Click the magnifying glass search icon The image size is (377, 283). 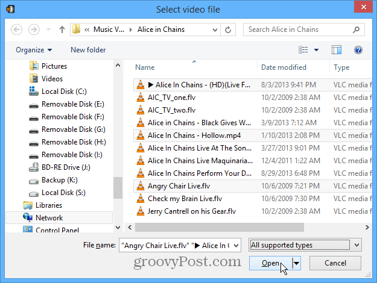[x=356, y=30]
